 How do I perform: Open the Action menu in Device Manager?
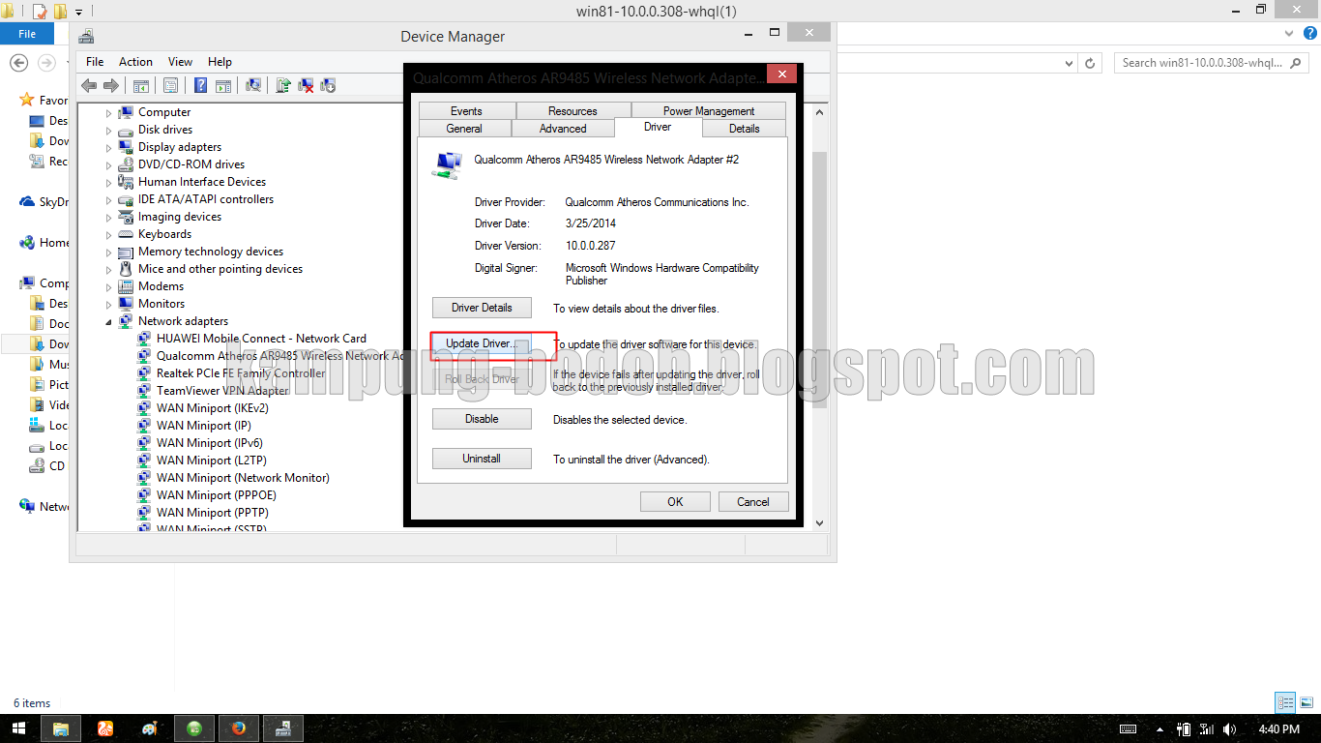click(135, 61)
